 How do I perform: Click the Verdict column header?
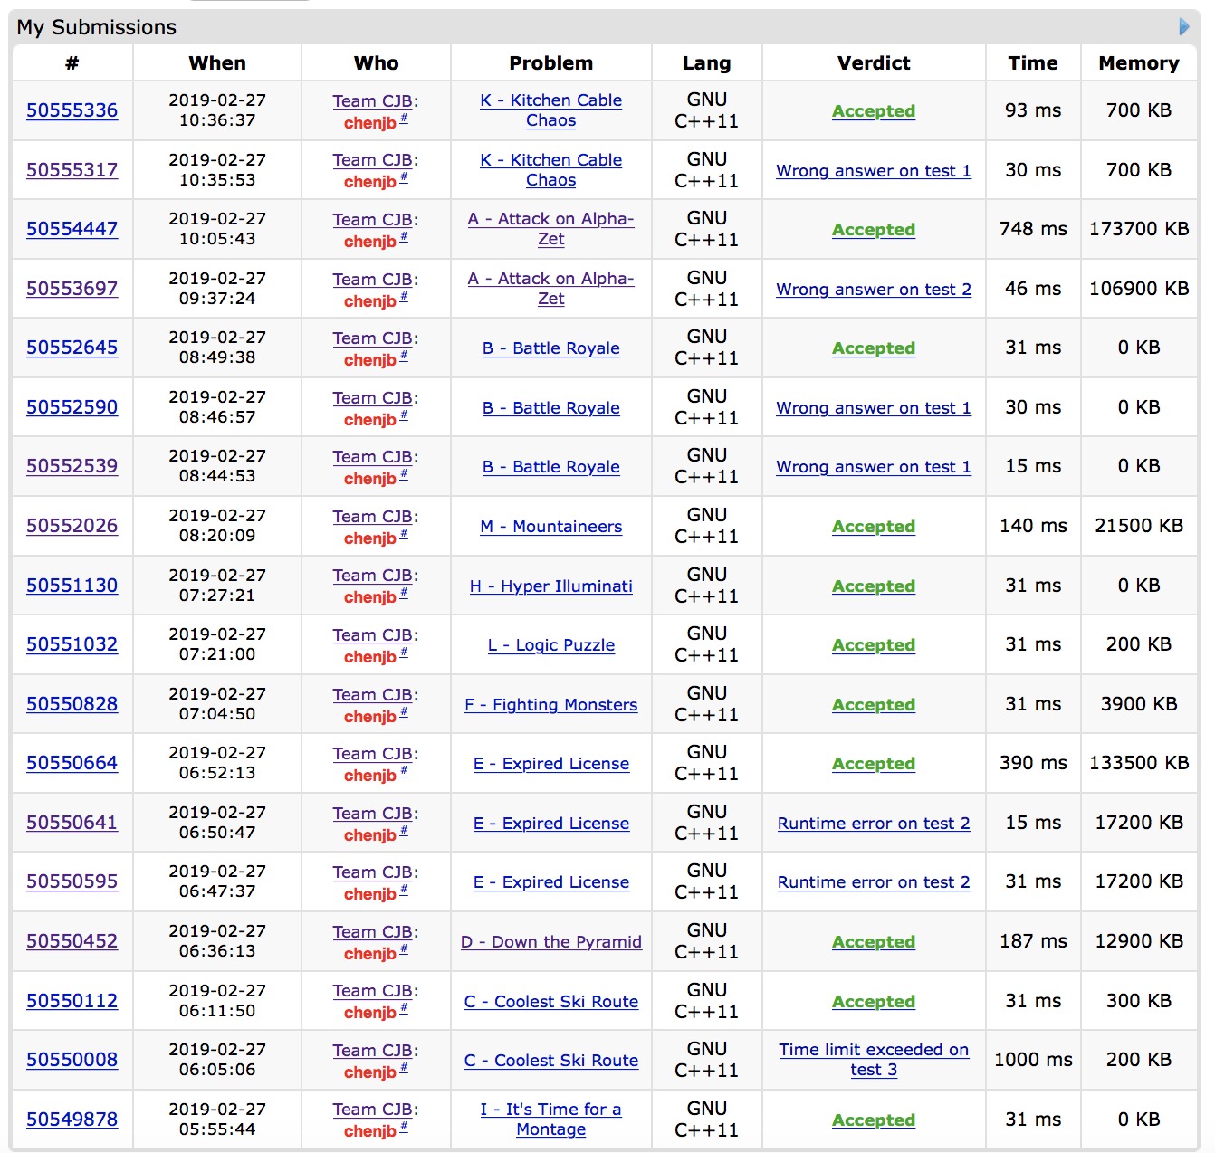pos(873,63)
